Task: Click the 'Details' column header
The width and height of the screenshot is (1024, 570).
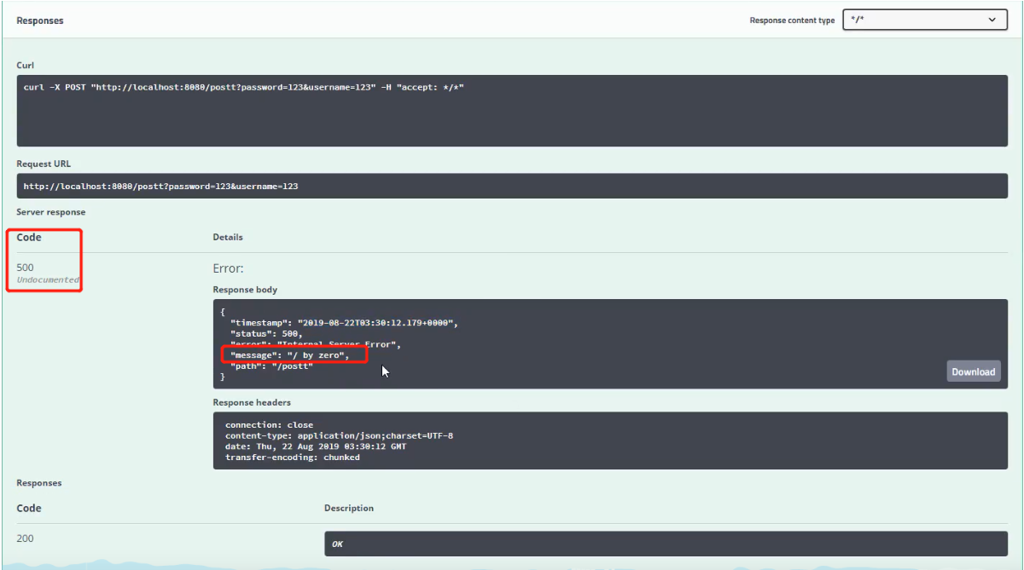Action: point(228,237)
